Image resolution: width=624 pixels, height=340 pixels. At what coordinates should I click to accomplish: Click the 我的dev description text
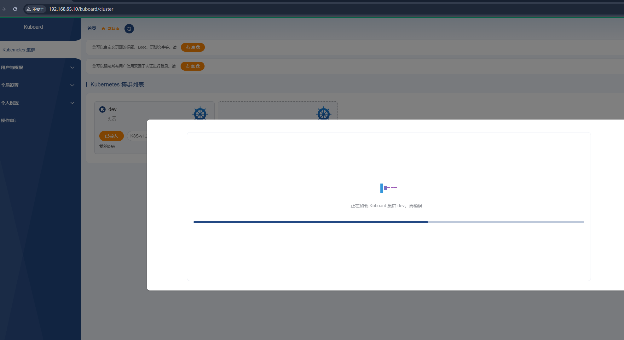[x=107, y=146]
